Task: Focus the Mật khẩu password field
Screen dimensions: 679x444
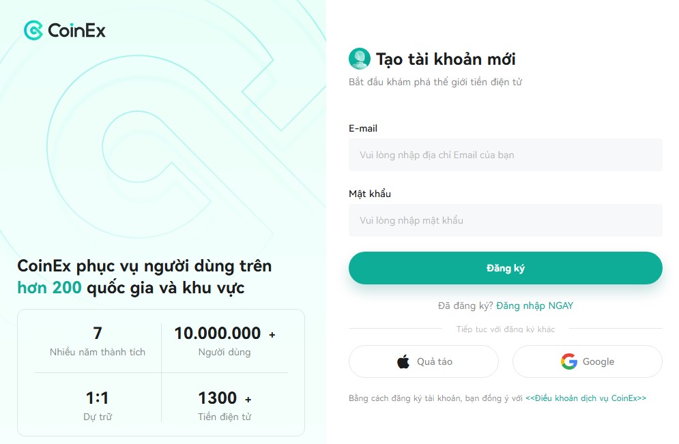Action: click(505, 220)
